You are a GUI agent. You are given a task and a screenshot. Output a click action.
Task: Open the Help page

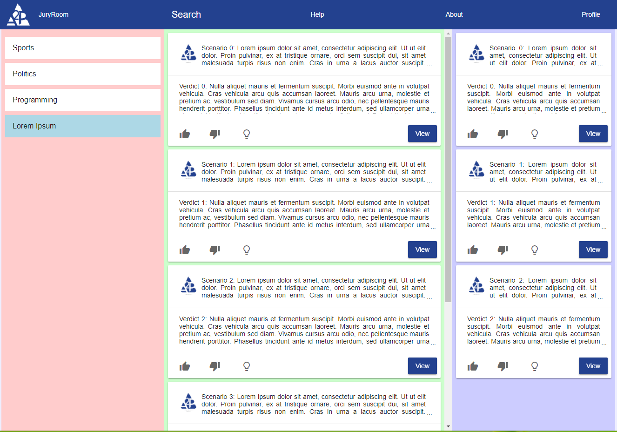click(317, 14)
